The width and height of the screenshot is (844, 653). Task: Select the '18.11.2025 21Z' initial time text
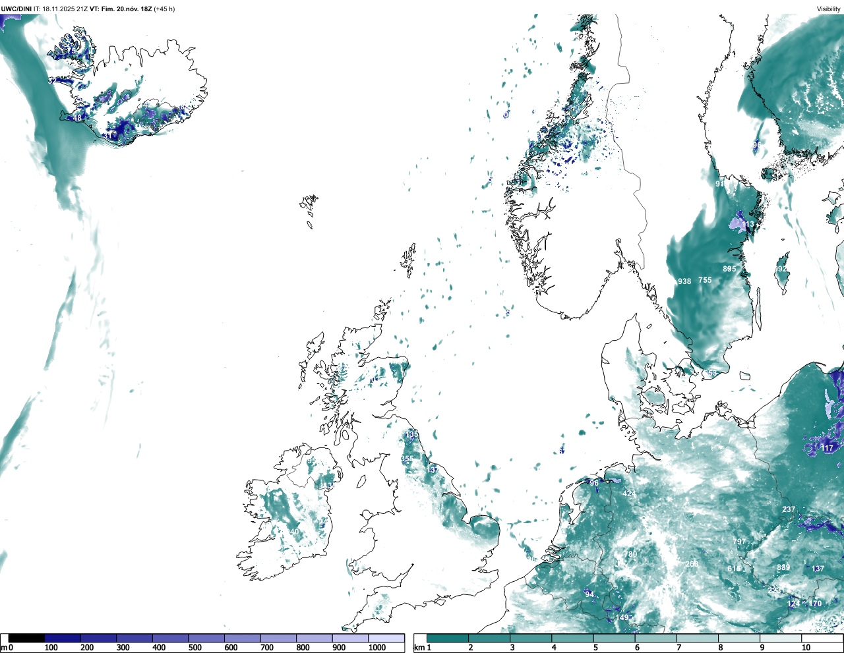coord(65,9)
